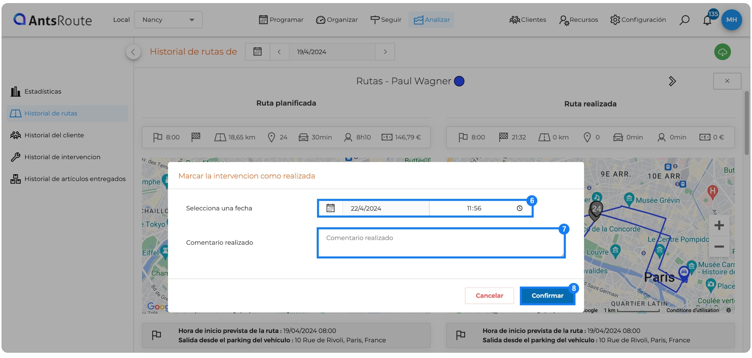
Task: Click the Cancelar button
Action: [489, 296]
